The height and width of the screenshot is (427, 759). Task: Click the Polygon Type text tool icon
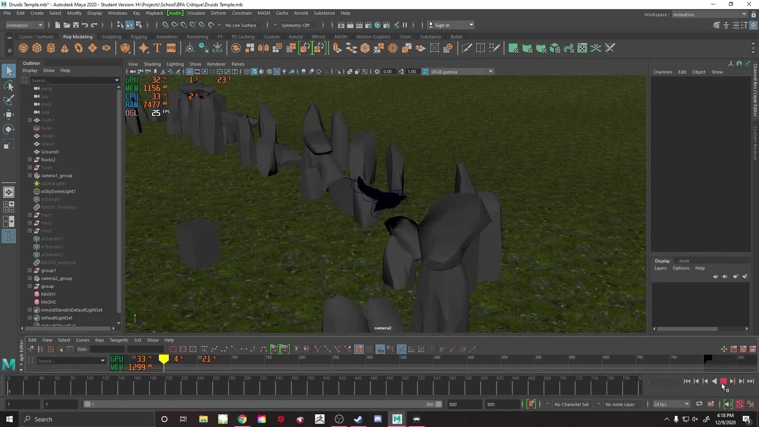pos(157,48)
